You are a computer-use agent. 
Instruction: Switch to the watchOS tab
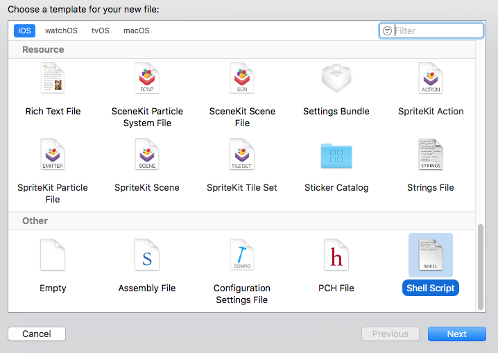click(x=61, y=31)
